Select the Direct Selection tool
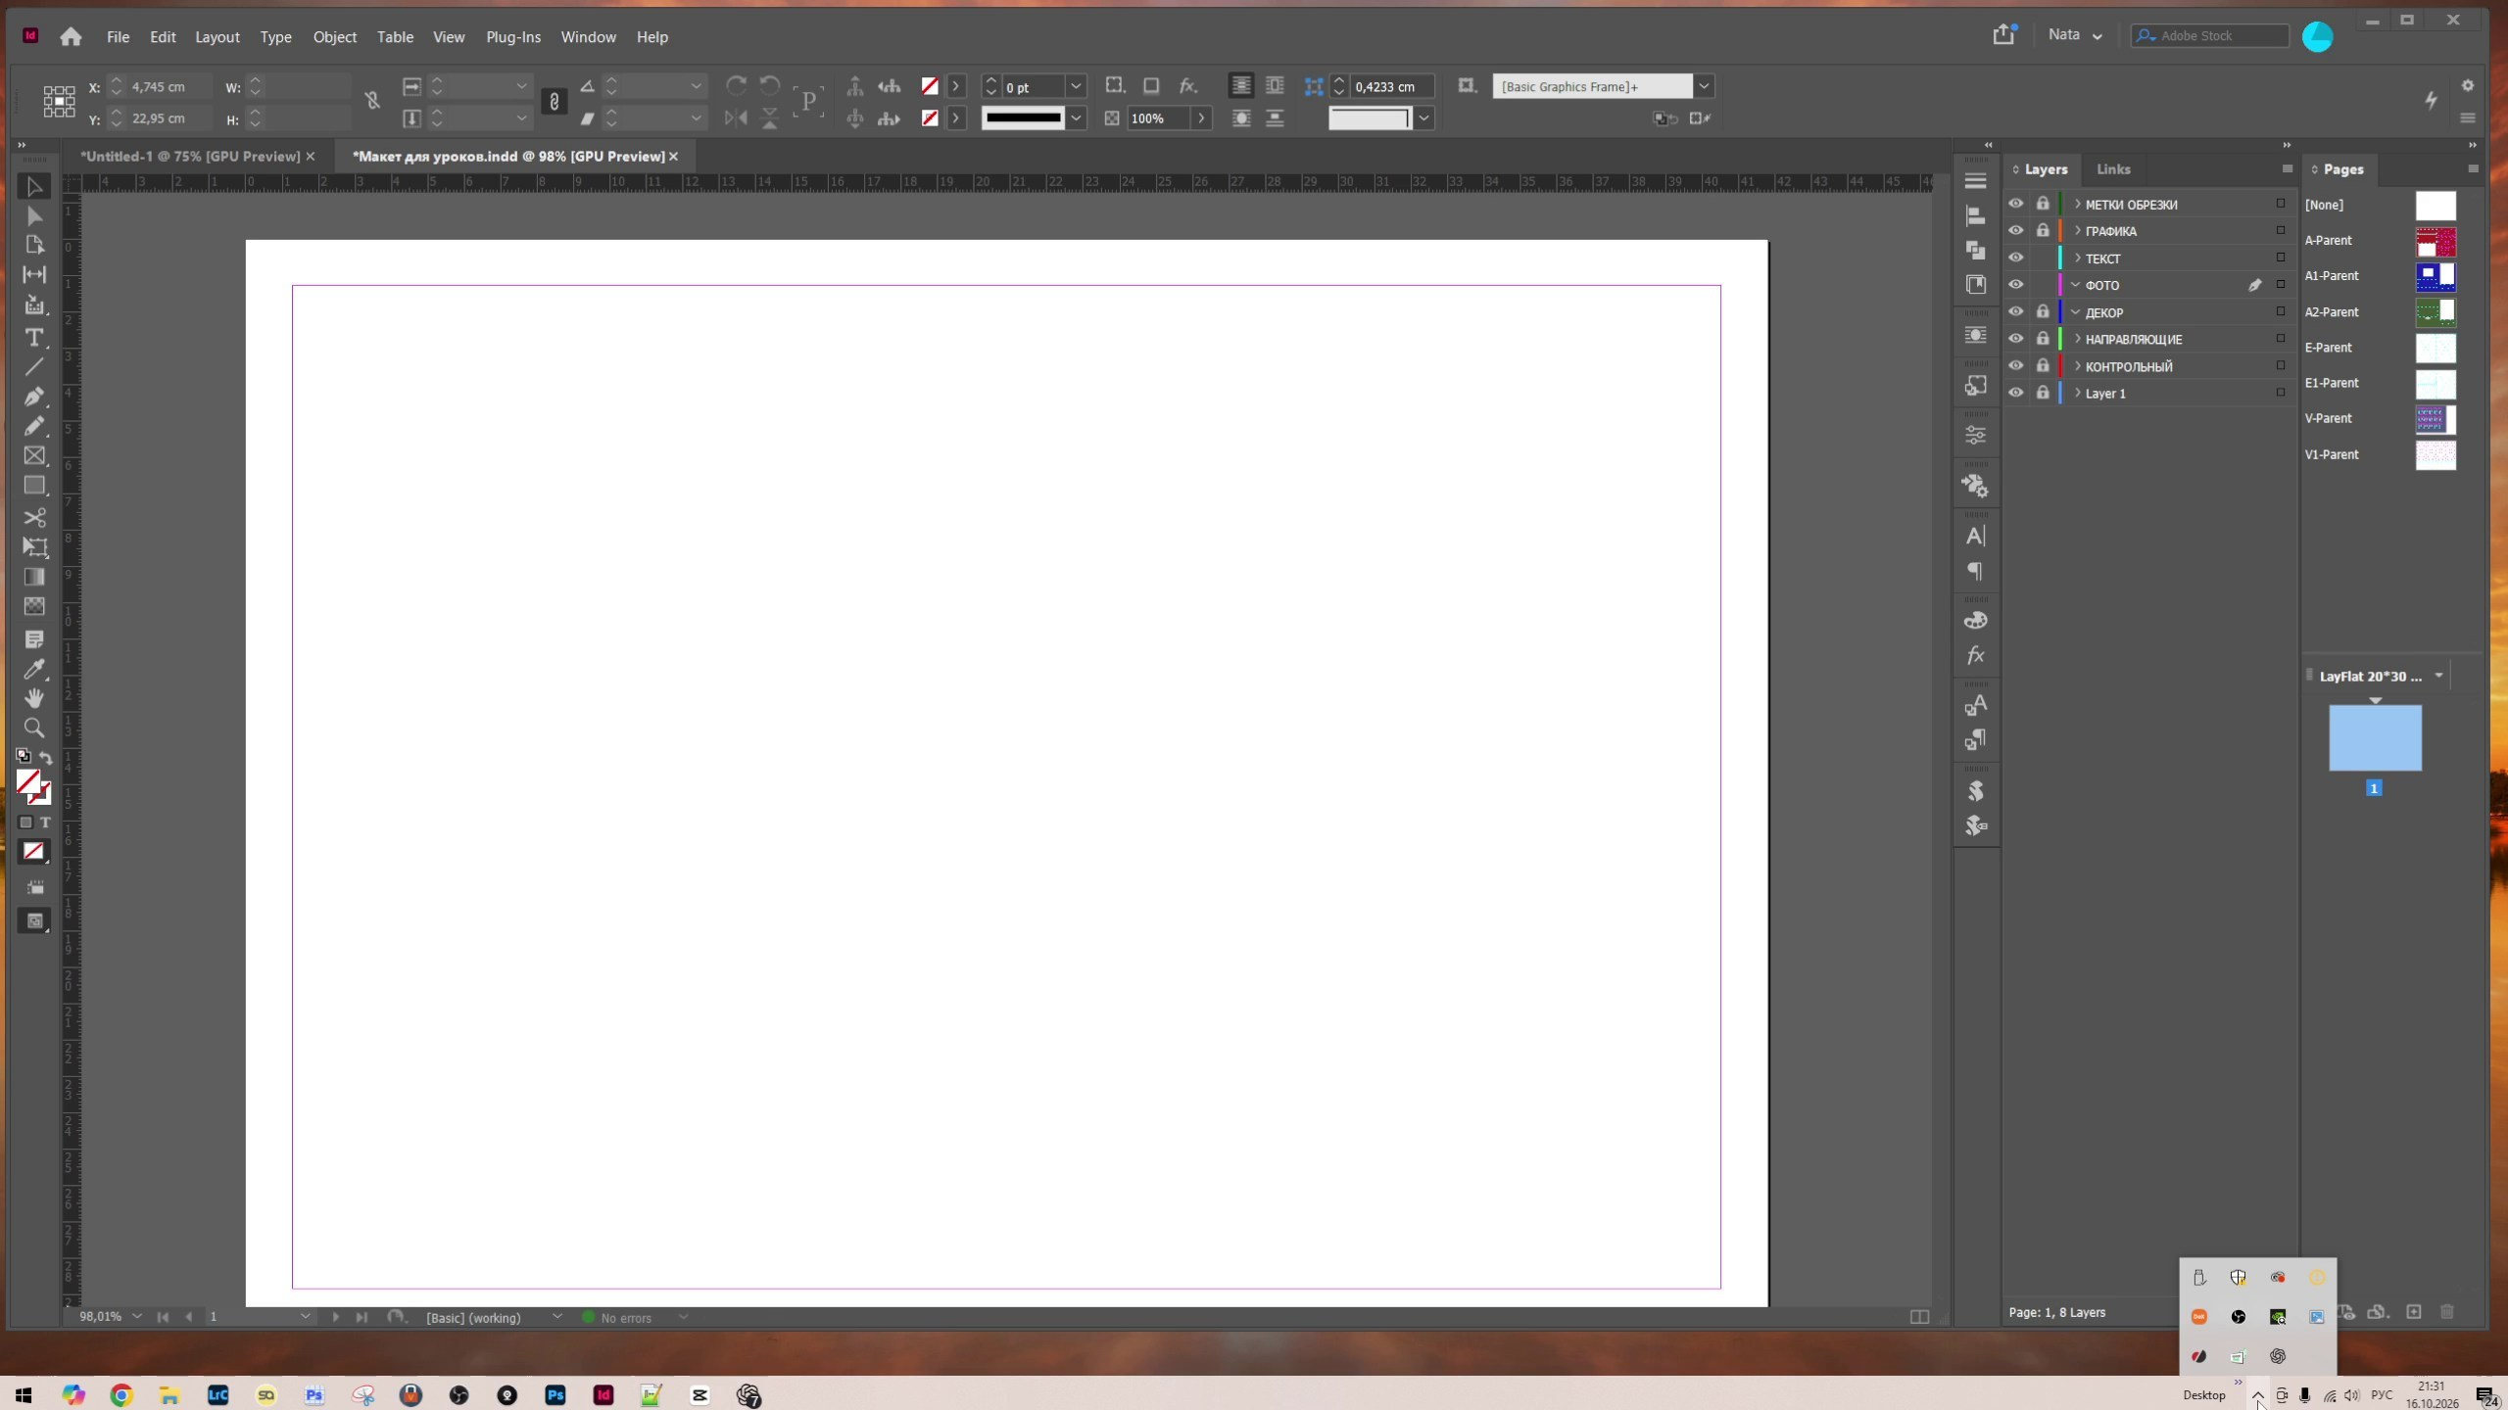 click(34, 216)
